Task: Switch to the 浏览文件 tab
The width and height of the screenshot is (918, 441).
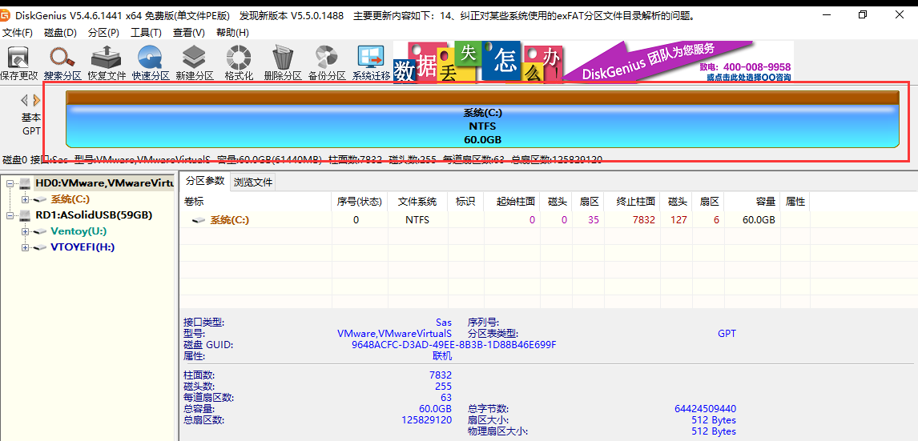Action: point(253,182)
